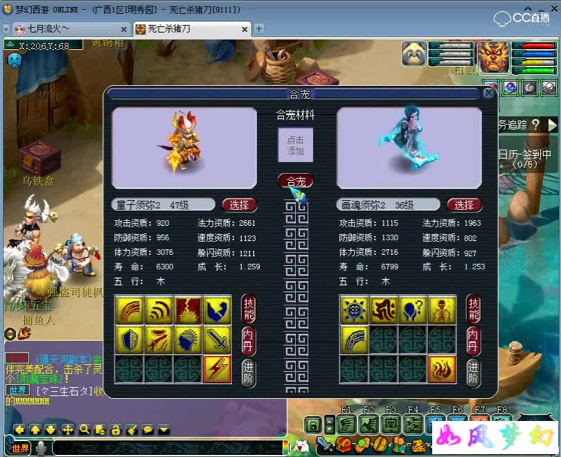Click the tiger character portrait
The height and width of the screenshot is (457, 561).
[494, 57]
